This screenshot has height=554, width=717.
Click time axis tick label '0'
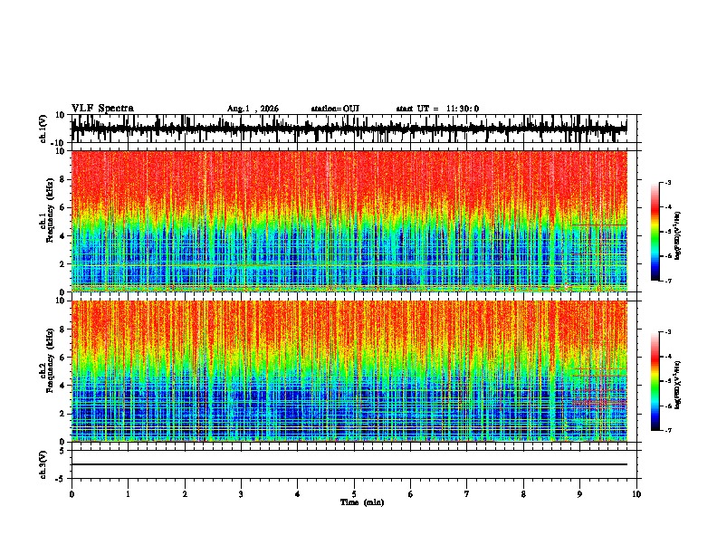pyautogui.click(x=72, y=494)
